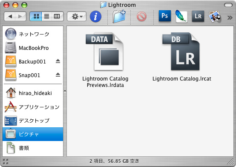236x167 pixels.
Task: Open アプリケーション in the sidebar
Action: [x=33, y=107]
